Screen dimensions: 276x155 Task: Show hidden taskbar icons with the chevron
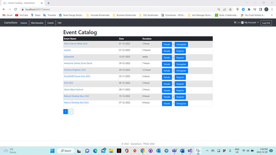(207, 151)
